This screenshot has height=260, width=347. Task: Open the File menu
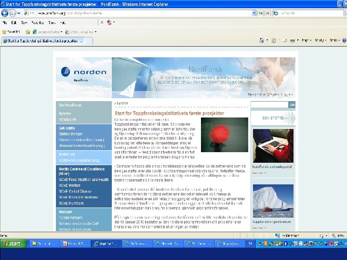(5, 23)
